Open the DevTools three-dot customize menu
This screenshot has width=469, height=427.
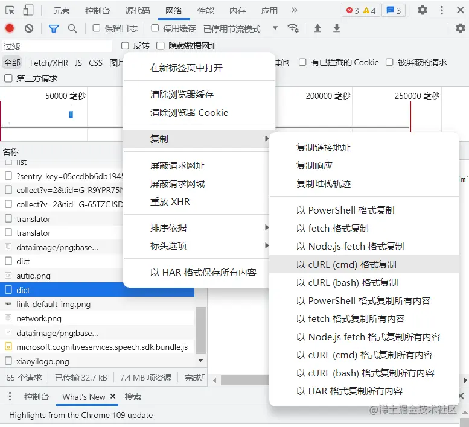[442, 10]
